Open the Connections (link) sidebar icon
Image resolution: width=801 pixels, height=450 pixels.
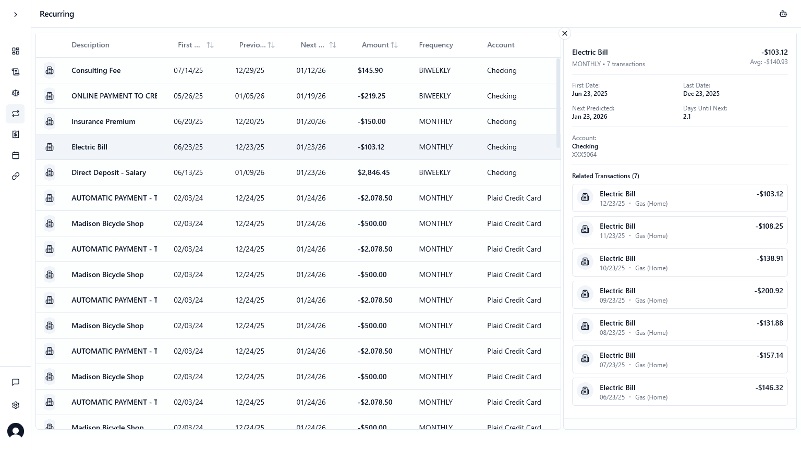click(16, 176)
